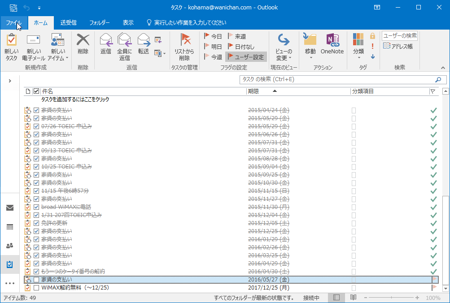This screenshot has height=303, width=450.
Task: Create a new task with 新しいタスク
Action: (12, 47)
